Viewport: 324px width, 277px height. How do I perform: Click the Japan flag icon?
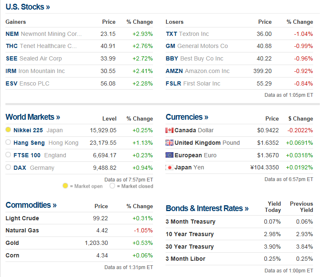click(x=169, y=168)
